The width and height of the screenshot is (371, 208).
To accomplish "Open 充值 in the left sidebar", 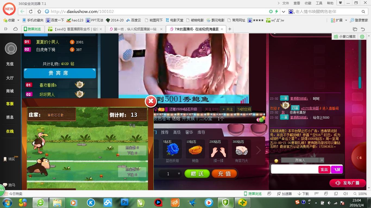I will tap(10, 64).
